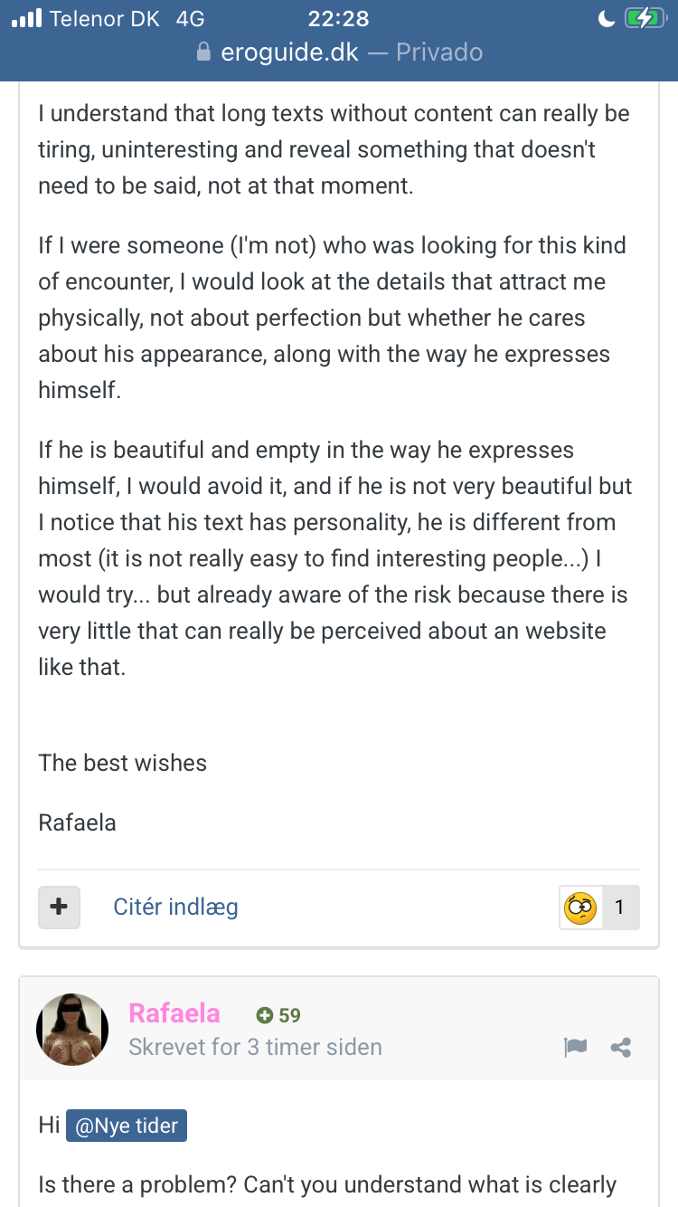Tap the moon do-not-disturb icon
This screenshot has width=678, height=1207.
click(x=607, y=18)
